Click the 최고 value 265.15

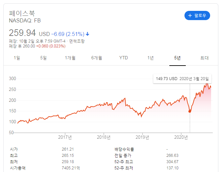[68, 156]
